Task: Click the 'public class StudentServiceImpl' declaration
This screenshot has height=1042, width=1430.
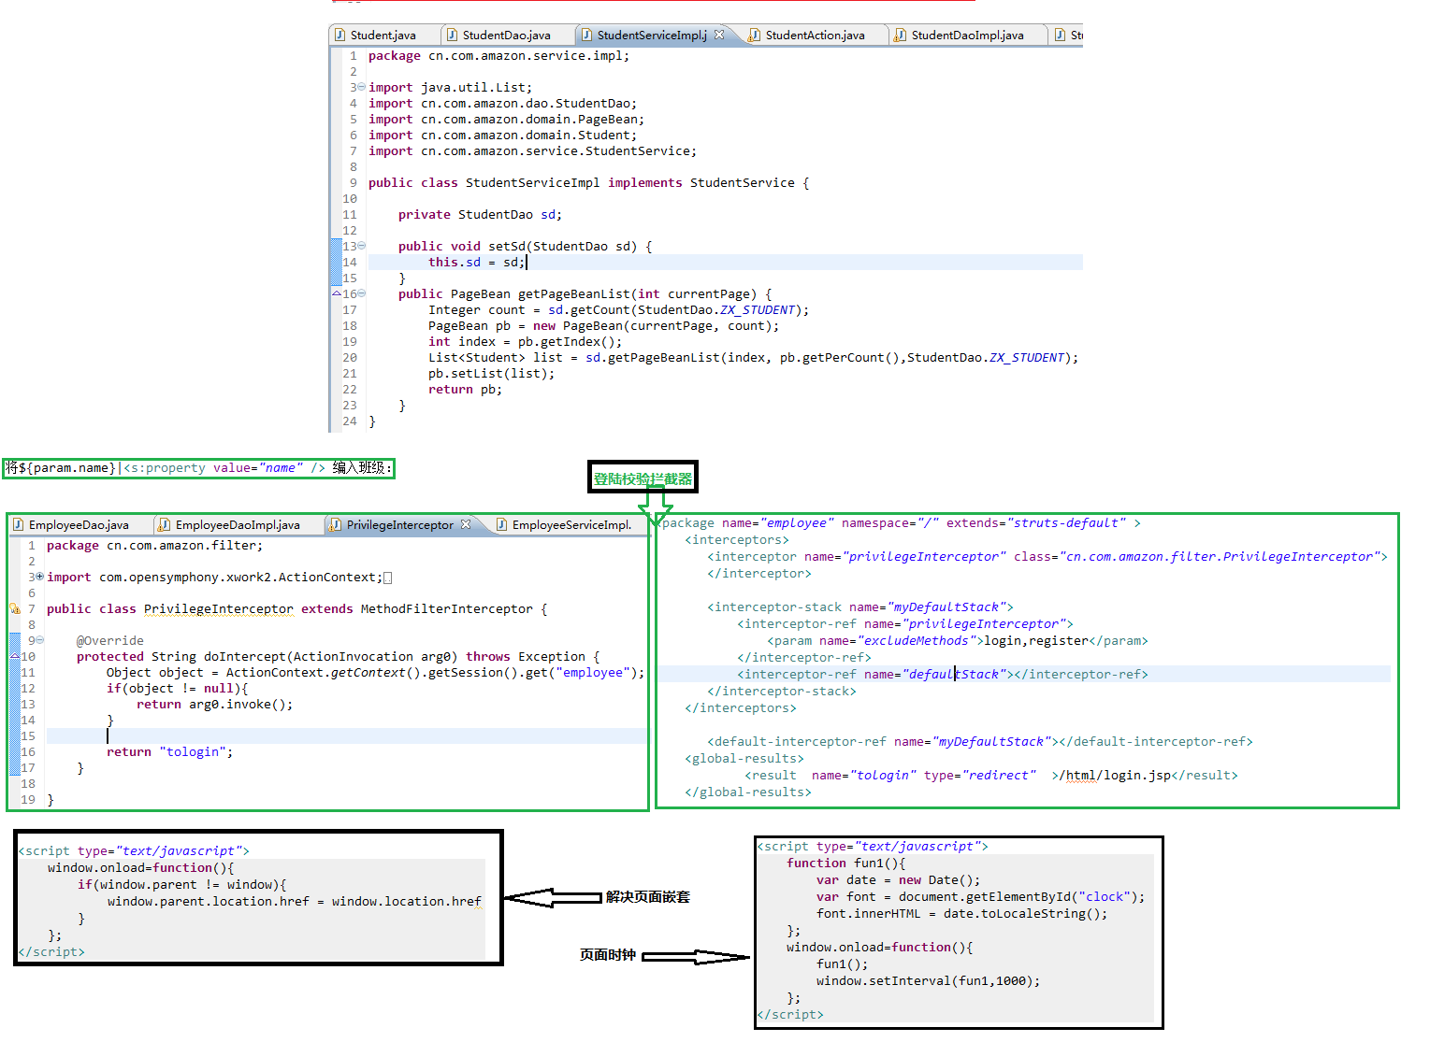Action: (589, 182)
